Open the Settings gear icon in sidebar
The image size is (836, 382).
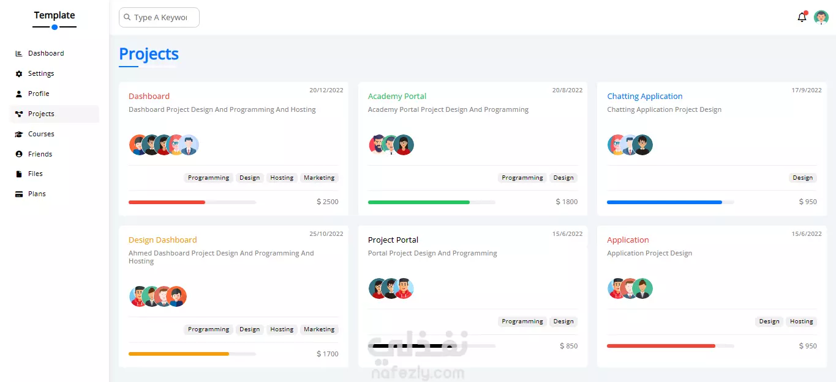(x=18, y=73)
